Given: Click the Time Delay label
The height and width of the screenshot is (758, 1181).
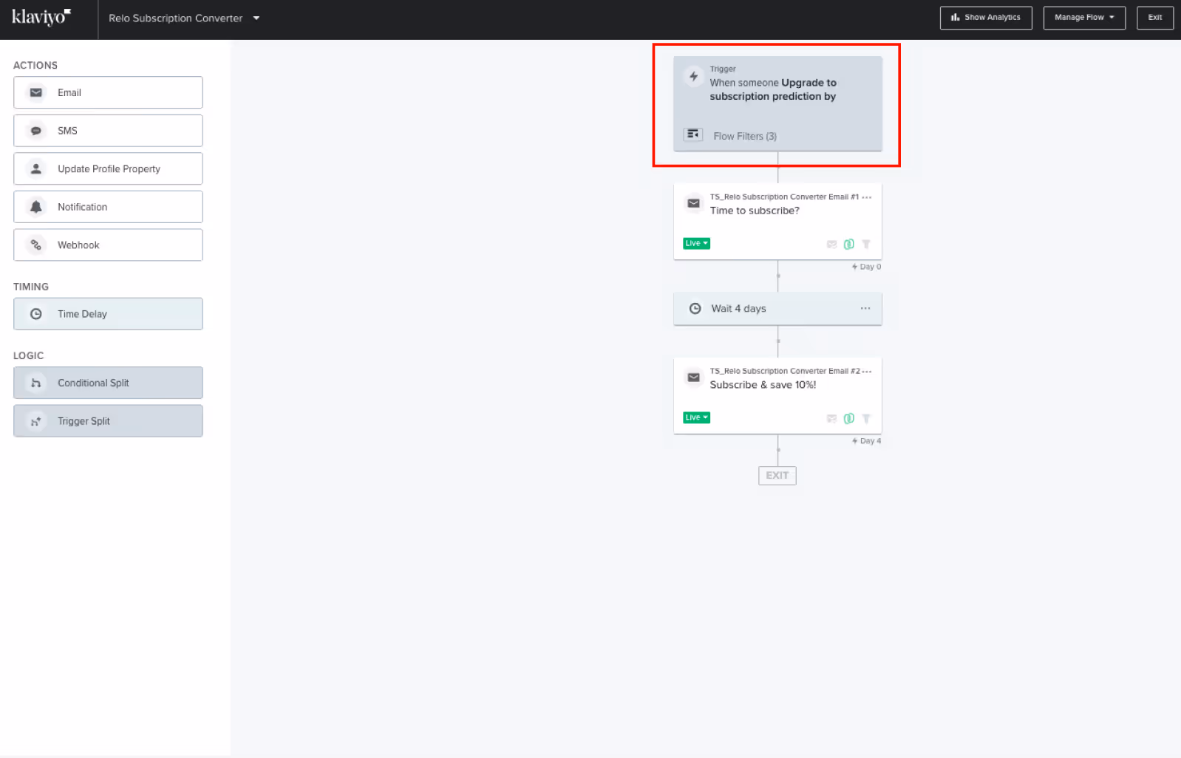Looking at the screenshot, I should coord(82,314).
